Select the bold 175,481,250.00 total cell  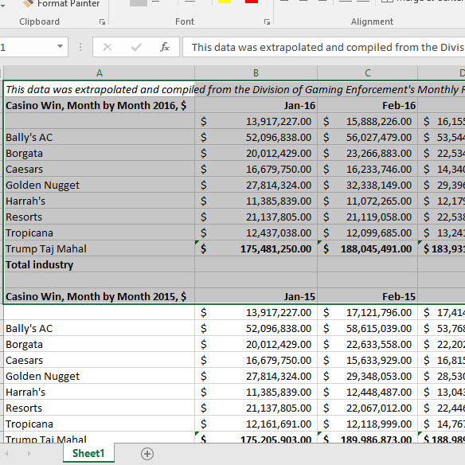coord(256,248)
